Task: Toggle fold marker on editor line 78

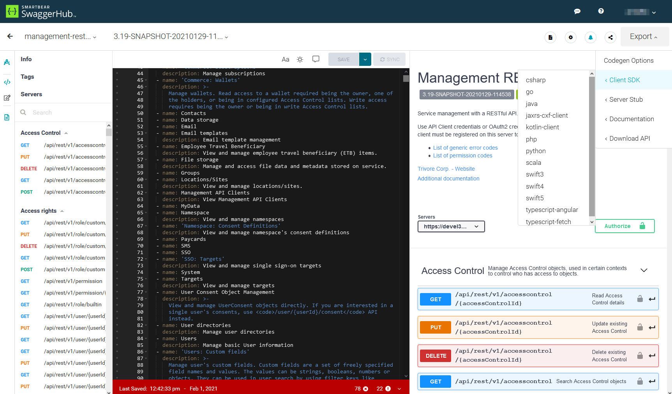Action: (146, 299)
